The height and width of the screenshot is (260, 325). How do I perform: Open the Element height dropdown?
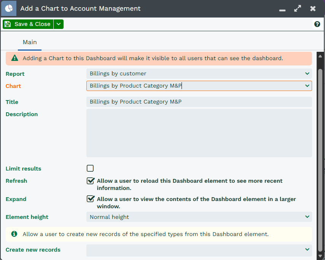[199, 217]
